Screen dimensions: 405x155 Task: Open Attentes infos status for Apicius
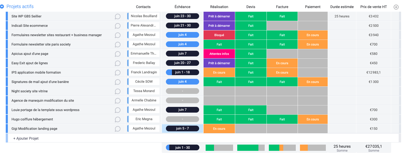(x=219, y=54)
